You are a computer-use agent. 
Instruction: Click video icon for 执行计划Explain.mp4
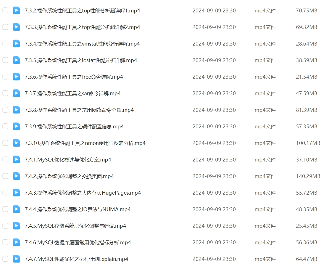coord(17,259)
